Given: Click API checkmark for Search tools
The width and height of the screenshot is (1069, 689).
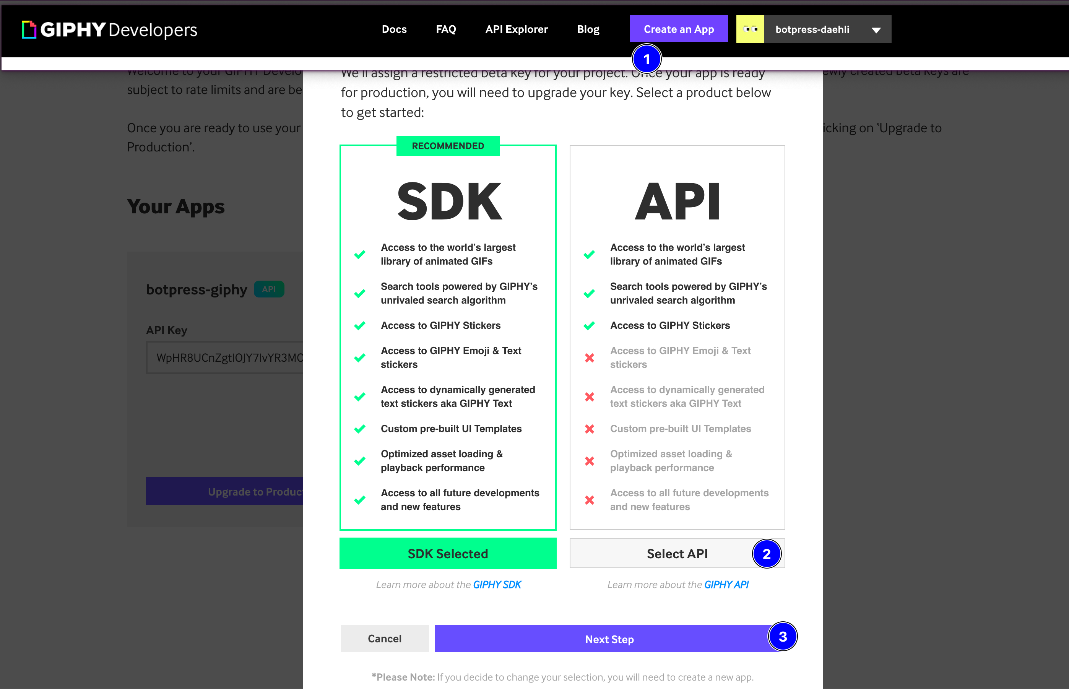Looking at the screenshot, I should point(589,294).
